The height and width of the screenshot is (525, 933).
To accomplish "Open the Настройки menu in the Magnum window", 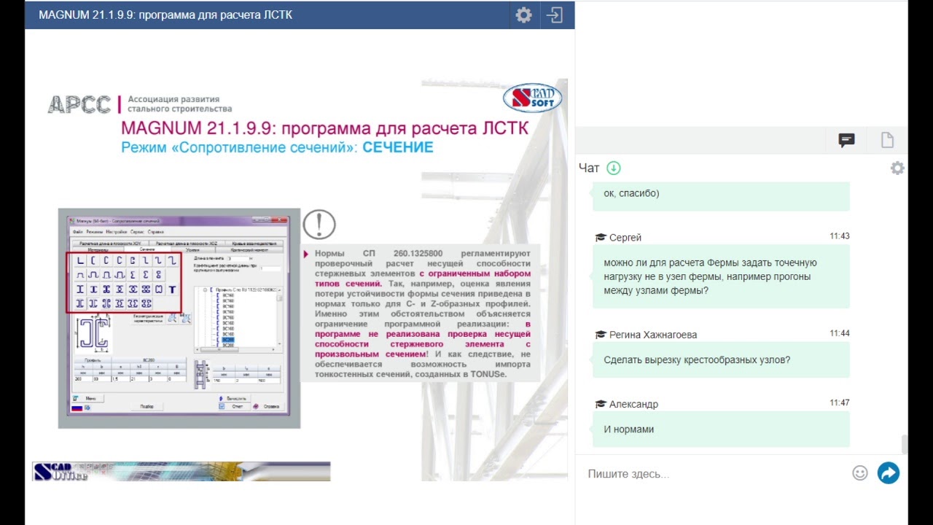I will [117, 232].
